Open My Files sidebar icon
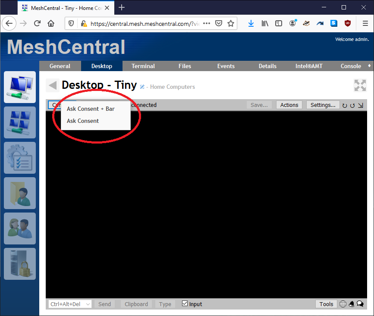Viewport: 374px width, 316px height. coord(20,193)
